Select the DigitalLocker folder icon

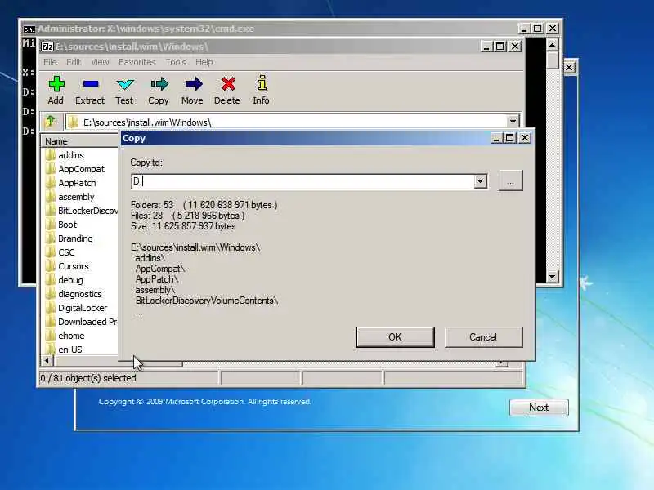pyautogui.click(x=50, y=308)
